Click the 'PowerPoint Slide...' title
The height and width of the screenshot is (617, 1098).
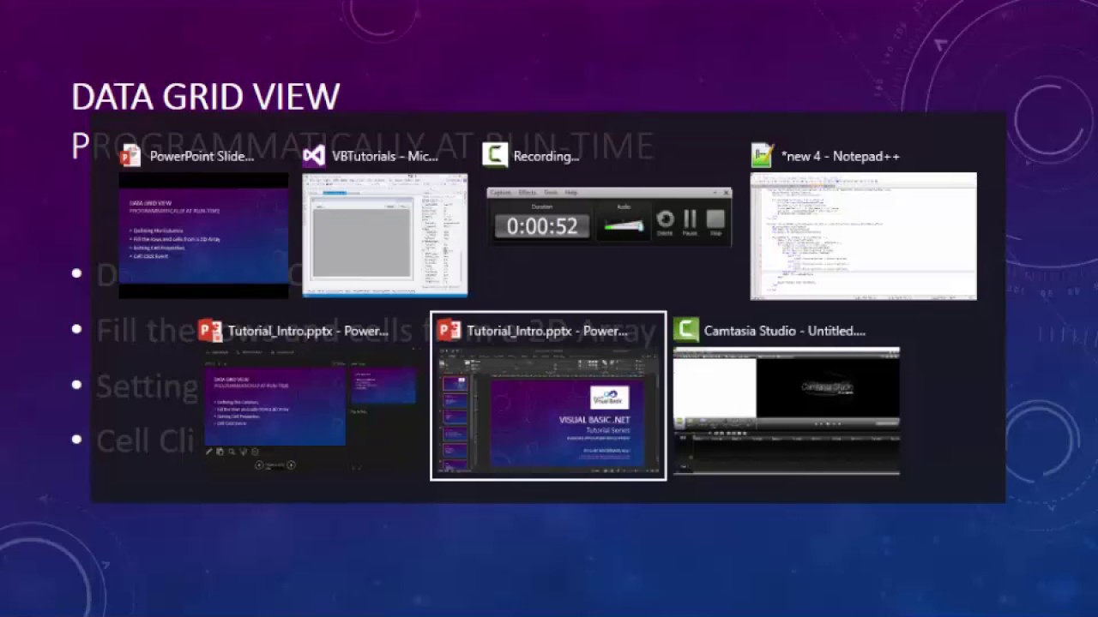pyautogui.click(x=202, y=156)
